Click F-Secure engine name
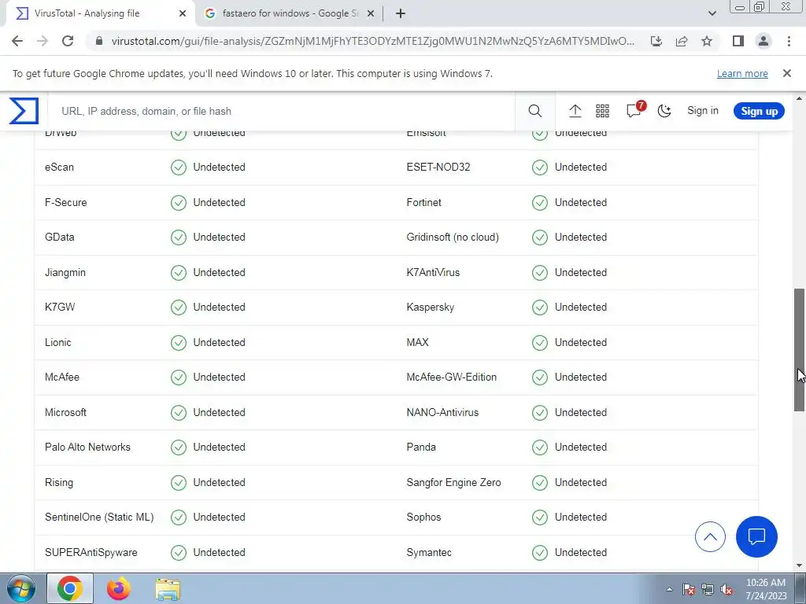 (66, 202)
